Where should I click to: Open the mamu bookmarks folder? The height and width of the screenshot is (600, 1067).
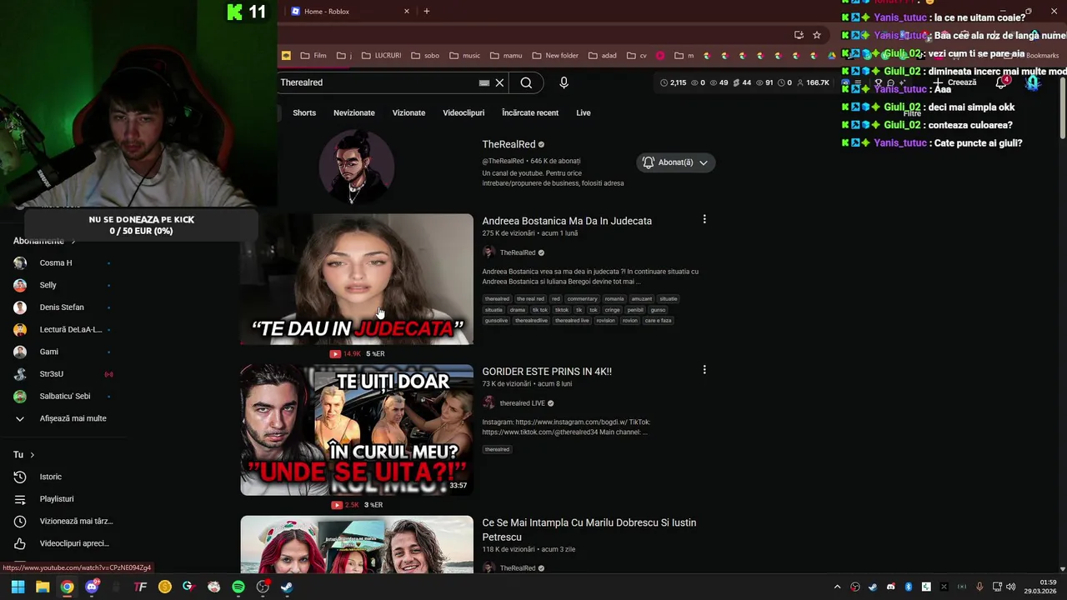[x=506, y=56]
